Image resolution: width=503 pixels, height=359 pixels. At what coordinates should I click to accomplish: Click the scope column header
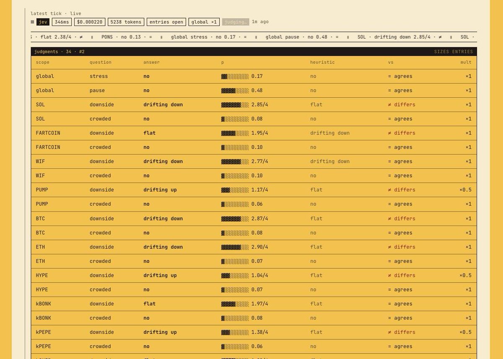[43, 62]
